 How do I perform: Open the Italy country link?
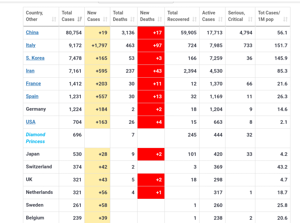[31, 45]
